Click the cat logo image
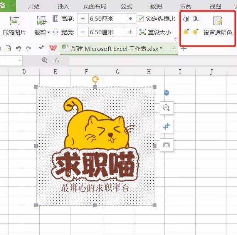This screenshot has width=237, height=235. pyautogui.click(x=95, y=146)
